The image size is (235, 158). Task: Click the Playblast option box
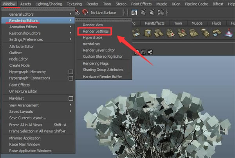tap(71, 98)
